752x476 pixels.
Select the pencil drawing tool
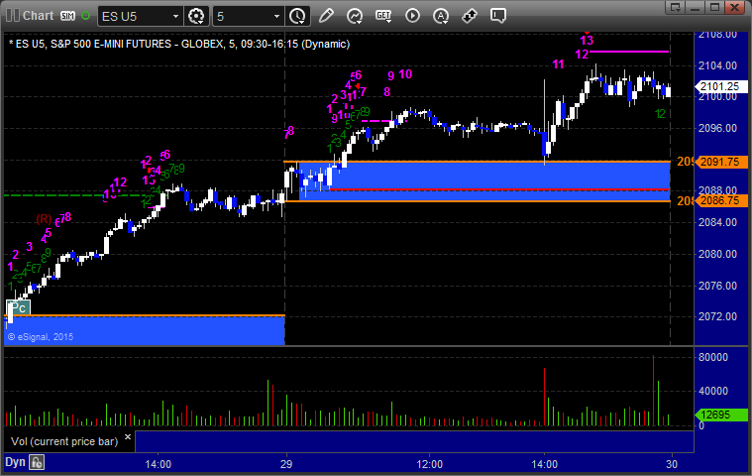[x=326, y=16]
